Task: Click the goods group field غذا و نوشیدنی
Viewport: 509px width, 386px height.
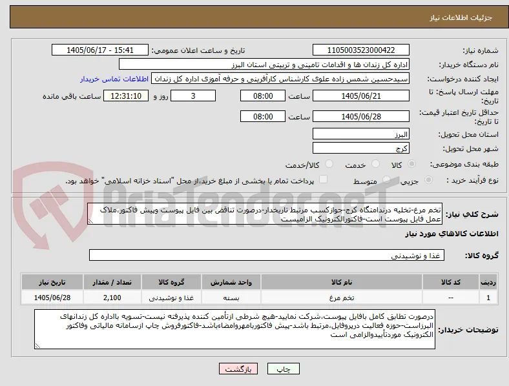Action: (267, 255)
